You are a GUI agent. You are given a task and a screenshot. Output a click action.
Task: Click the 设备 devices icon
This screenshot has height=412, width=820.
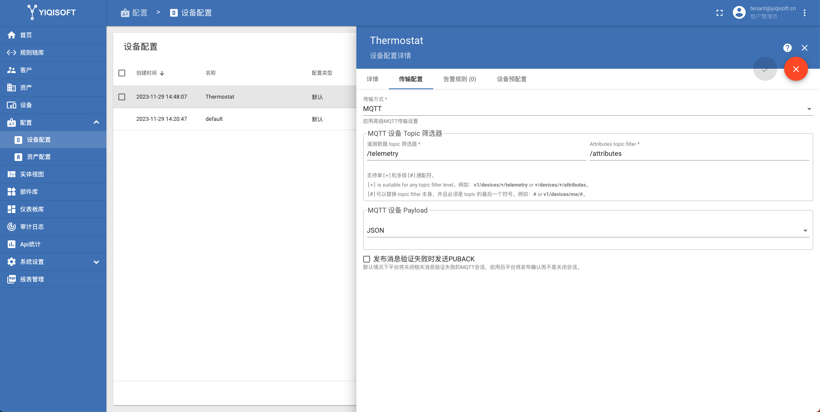12,105
